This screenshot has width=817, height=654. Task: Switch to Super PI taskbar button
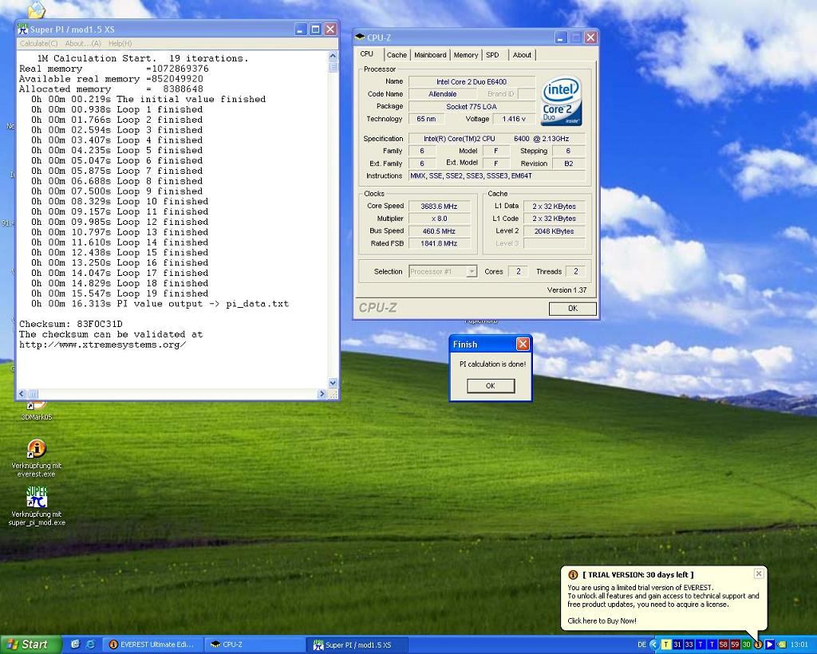(x=357, y=644)
